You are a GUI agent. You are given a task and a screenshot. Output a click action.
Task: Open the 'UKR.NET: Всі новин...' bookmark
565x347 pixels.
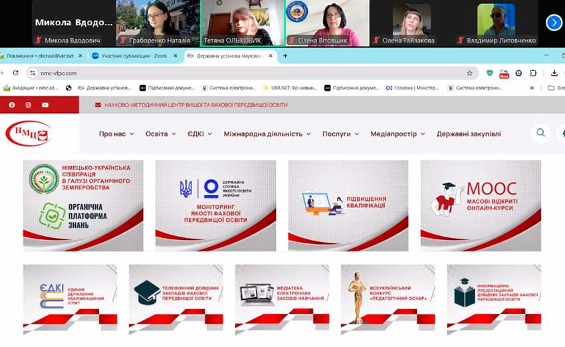coord(290,88)
